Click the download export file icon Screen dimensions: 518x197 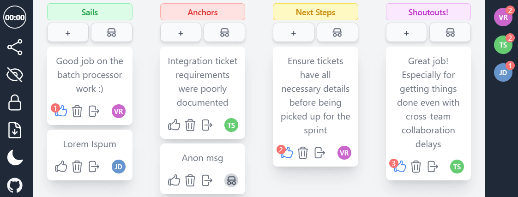pos(15,130)
